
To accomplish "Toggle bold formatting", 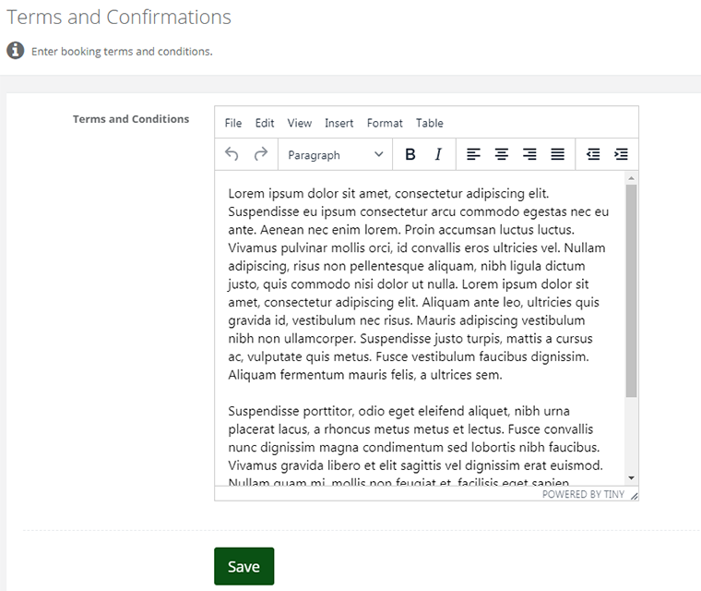I will pos(410,154).
